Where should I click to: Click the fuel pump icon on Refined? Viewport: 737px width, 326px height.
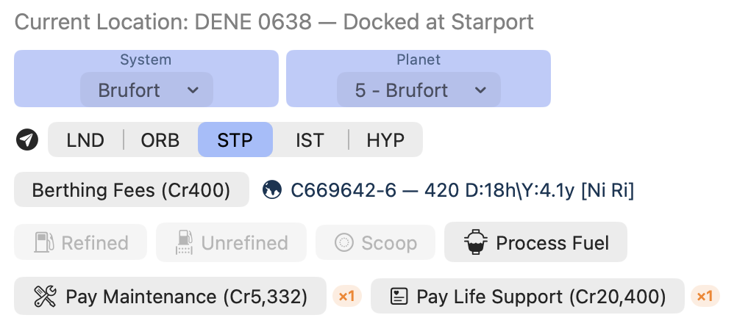(44, 243)
